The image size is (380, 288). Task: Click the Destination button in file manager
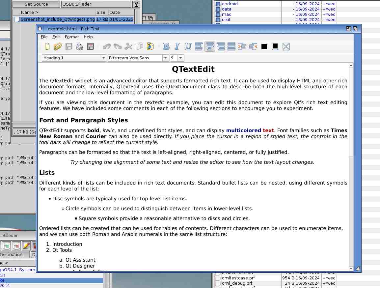[x=14, y=254]
